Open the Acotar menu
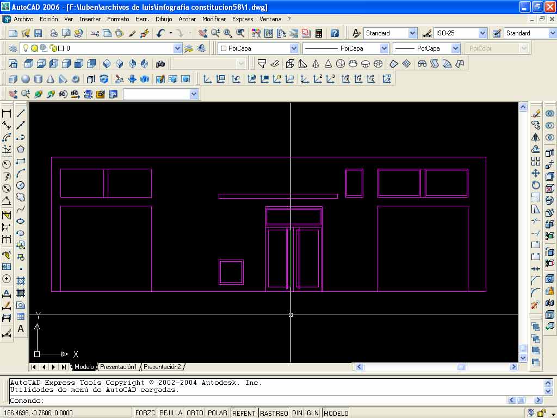Screen dimensions: 557x418 pos(187,19)
